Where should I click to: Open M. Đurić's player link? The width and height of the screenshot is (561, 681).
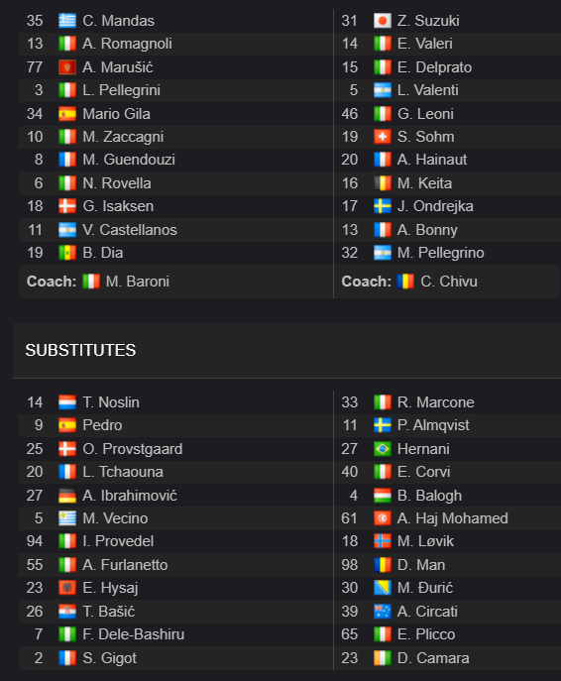click(425, 588)
